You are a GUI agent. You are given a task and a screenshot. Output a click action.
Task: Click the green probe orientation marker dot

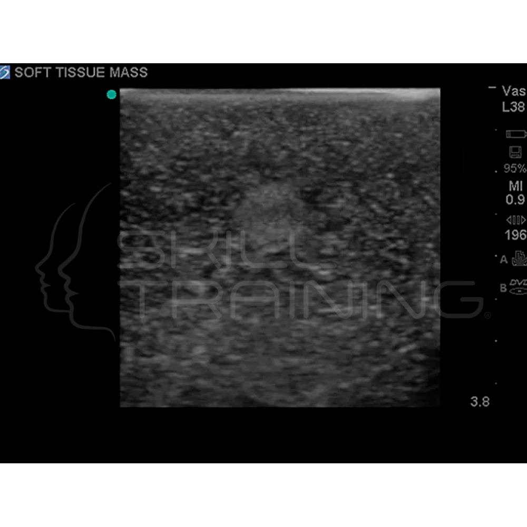112,94
